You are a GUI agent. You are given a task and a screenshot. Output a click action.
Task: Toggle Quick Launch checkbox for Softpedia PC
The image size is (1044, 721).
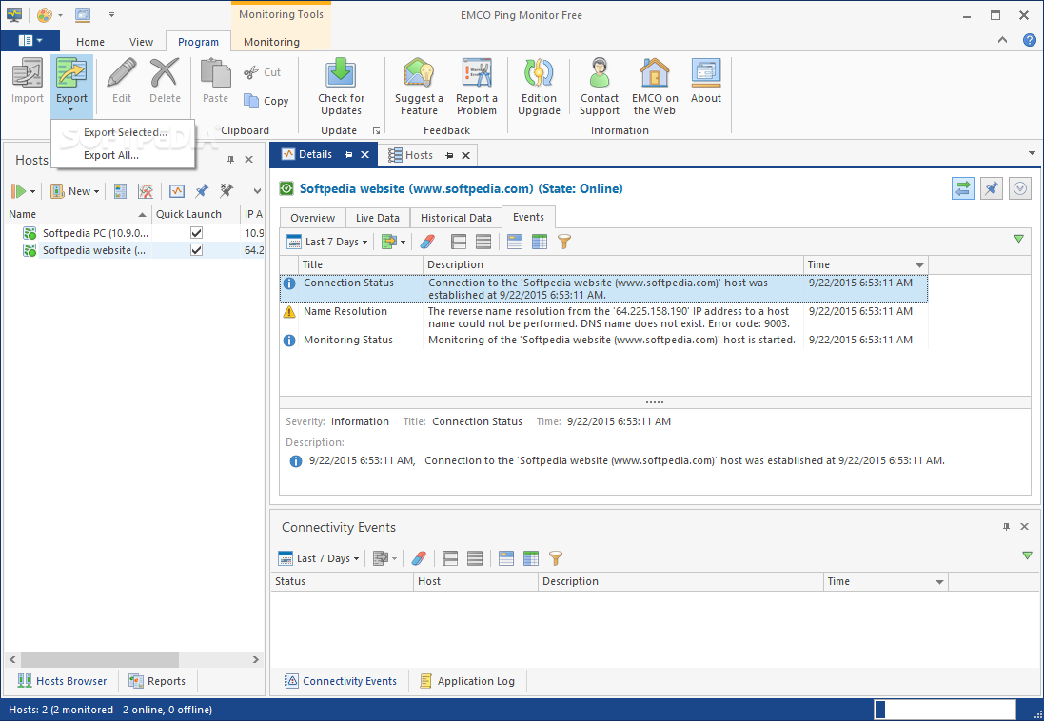[x=196, y=233]
